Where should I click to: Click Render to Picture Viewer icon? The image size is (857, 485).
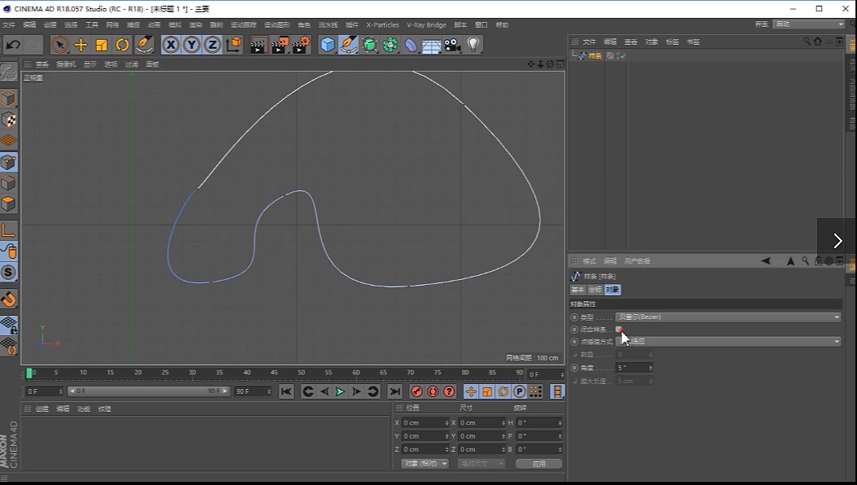click(280, 45)
